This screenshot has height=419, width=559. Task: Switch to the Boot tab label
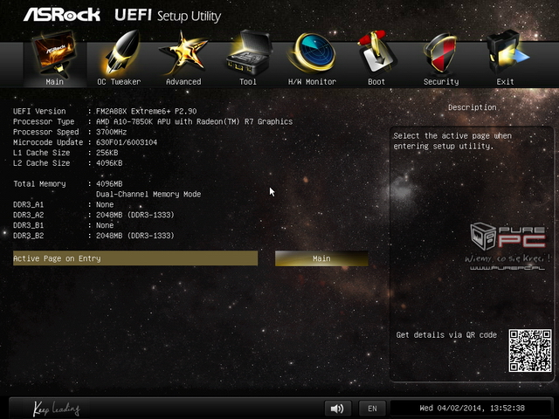point(376,82)
